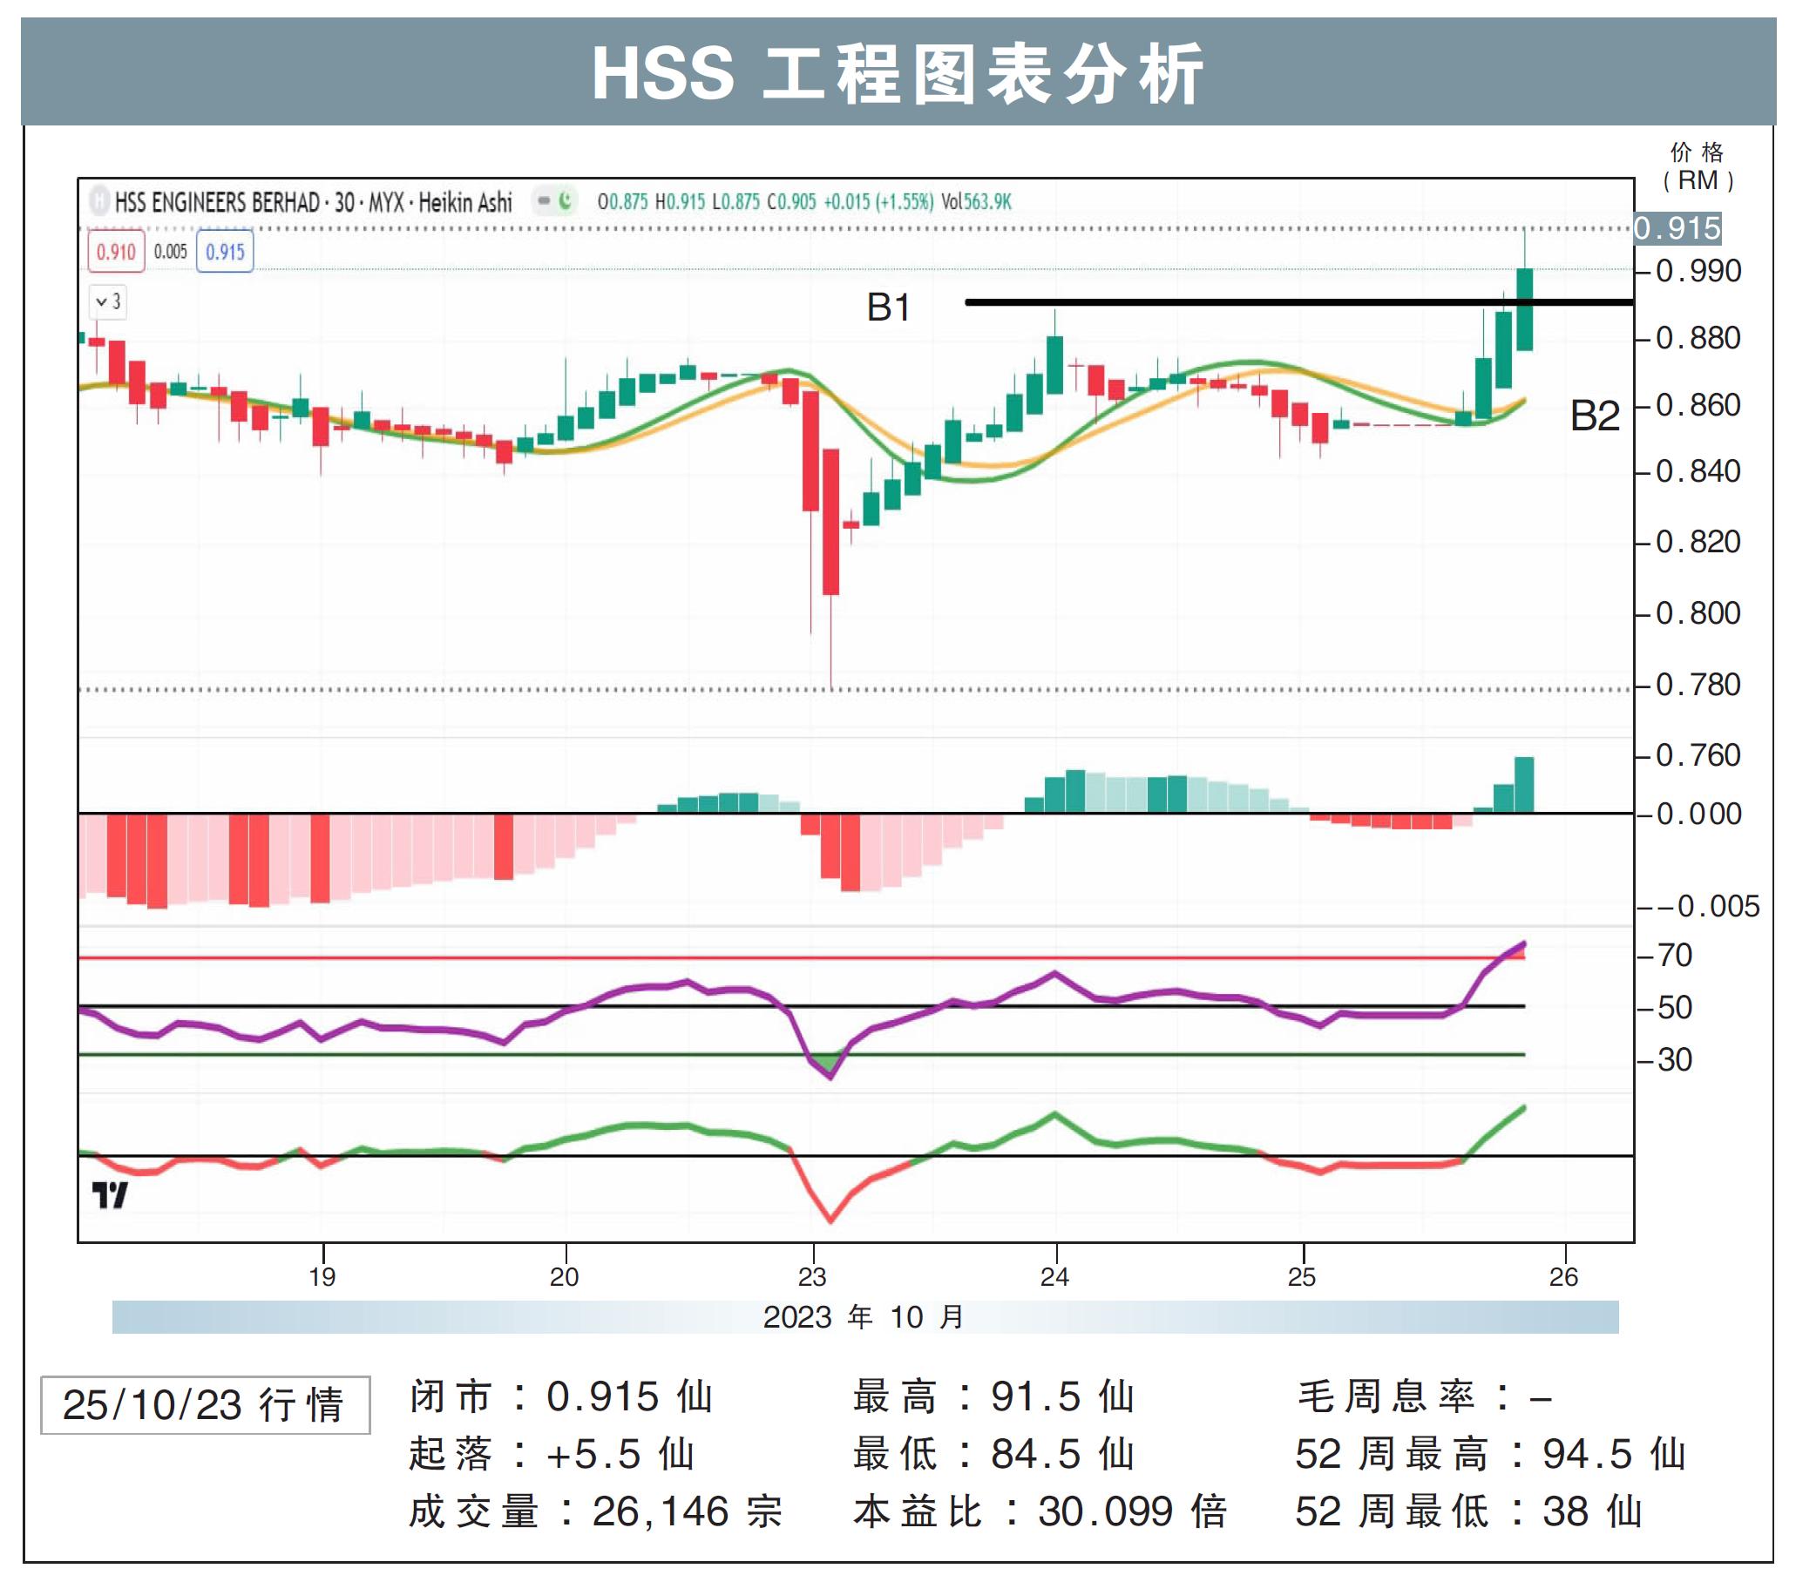This screenshot has width=1796, height=1582.
Task: Click date 23 on the time axis
Action: tap(812, 1277)
